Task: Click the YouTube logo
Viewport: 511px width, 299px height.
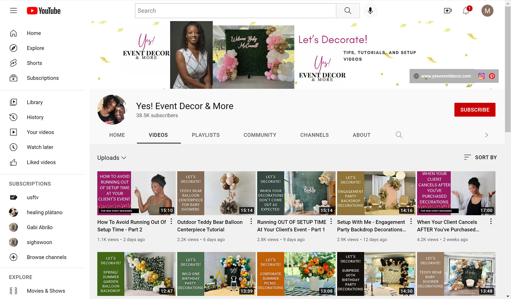Action: 44,11
